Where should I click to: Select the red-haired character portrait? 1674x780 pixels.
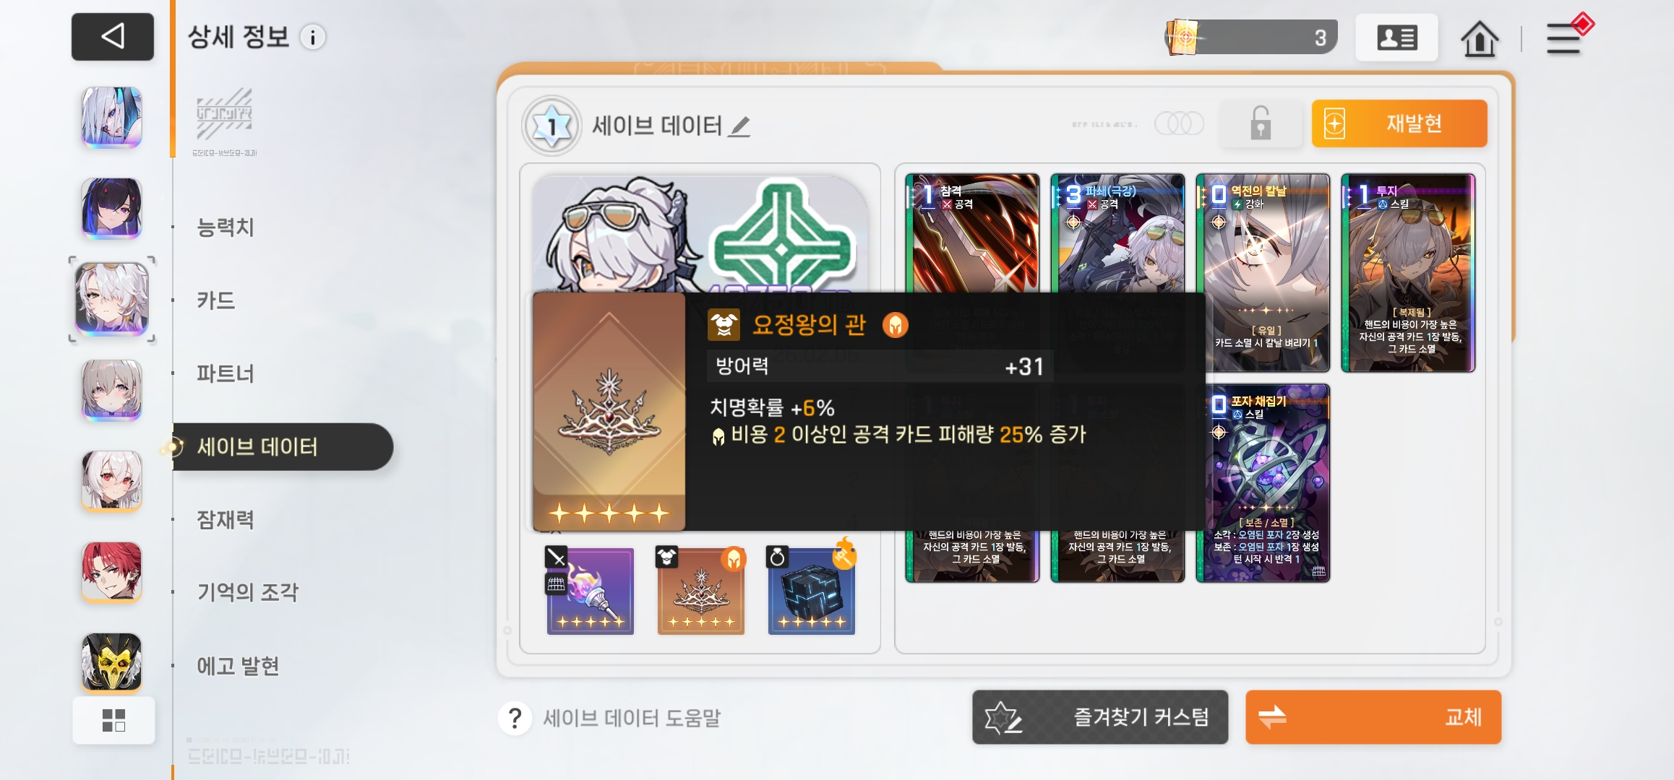[x=111, y=571]
